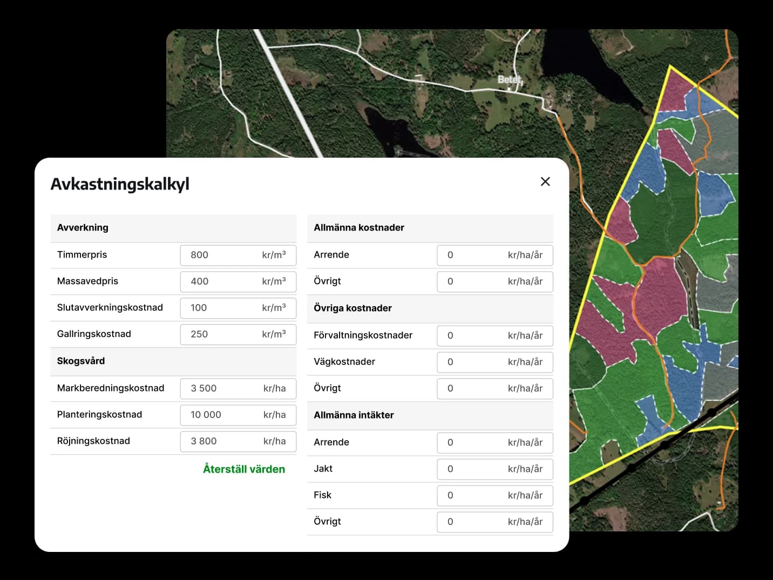The image size is (773, 580).
Task: Click the Timmerpris value field
Action: (x=238, y=255)
